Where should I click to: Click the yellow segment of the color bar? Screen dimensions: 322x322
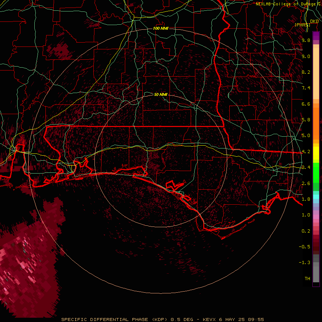coord(316,153)
